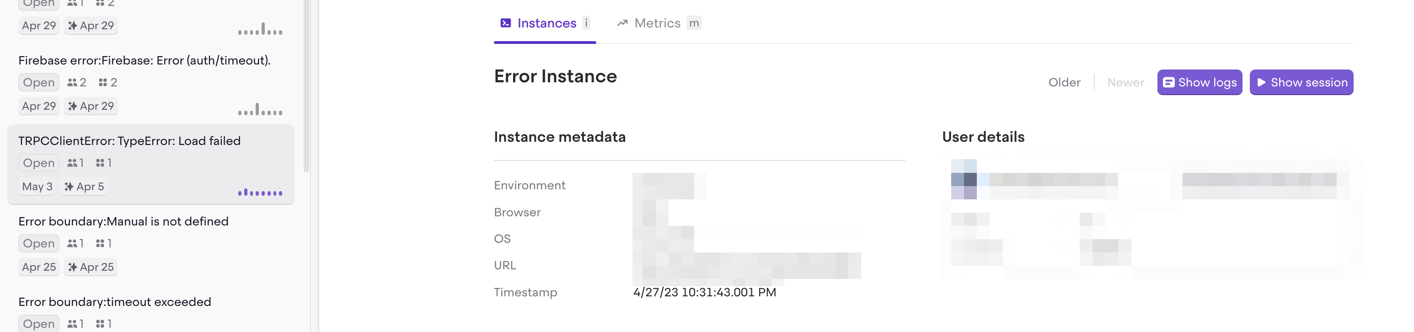
Task: Click instances grid icon under Manual is not defined
Action: 100,243
